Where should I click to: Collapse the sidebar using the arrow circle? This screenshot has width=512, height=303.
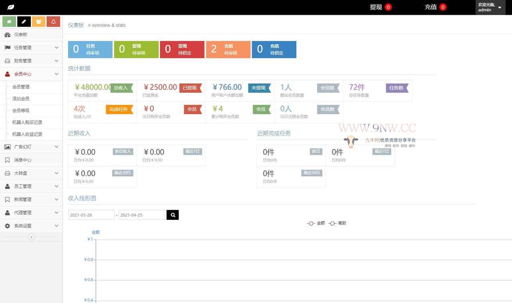pyautogui.click(x=31, y=237)
